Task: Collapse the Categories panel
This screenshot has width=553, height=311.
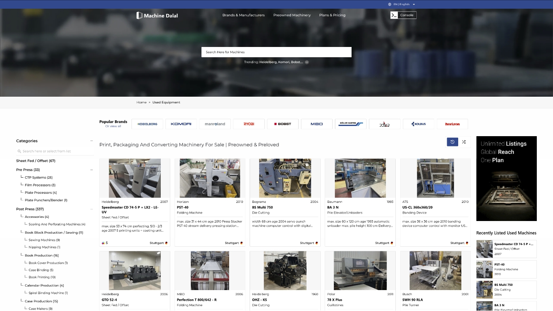Action: [92, 141]
